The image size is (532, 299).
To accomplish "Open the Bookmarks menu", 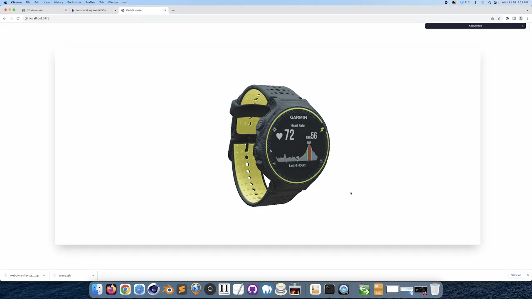I will (x=74, y=2).
